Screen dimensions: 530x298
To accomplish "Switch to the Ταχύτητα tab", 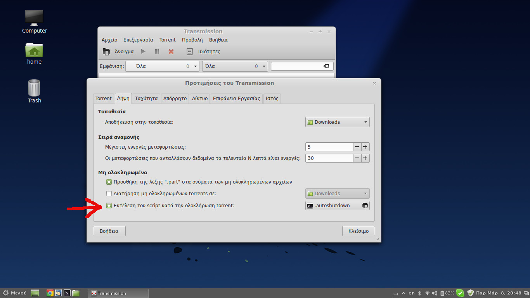I will tap(146, 99).
